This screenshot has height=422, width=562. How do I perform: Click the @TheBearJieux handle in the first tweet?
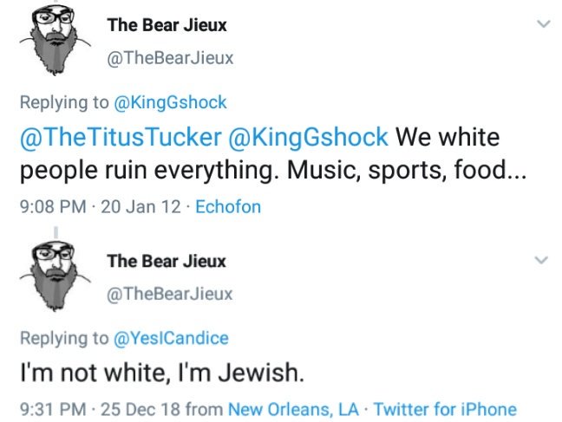[x=170, y=58]
